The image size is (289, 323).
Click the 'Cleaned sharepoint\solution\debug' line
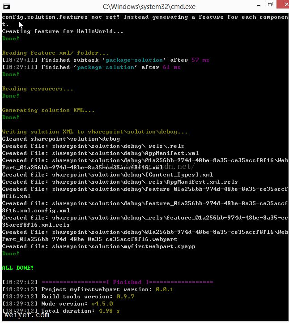(x=61, y=139)
